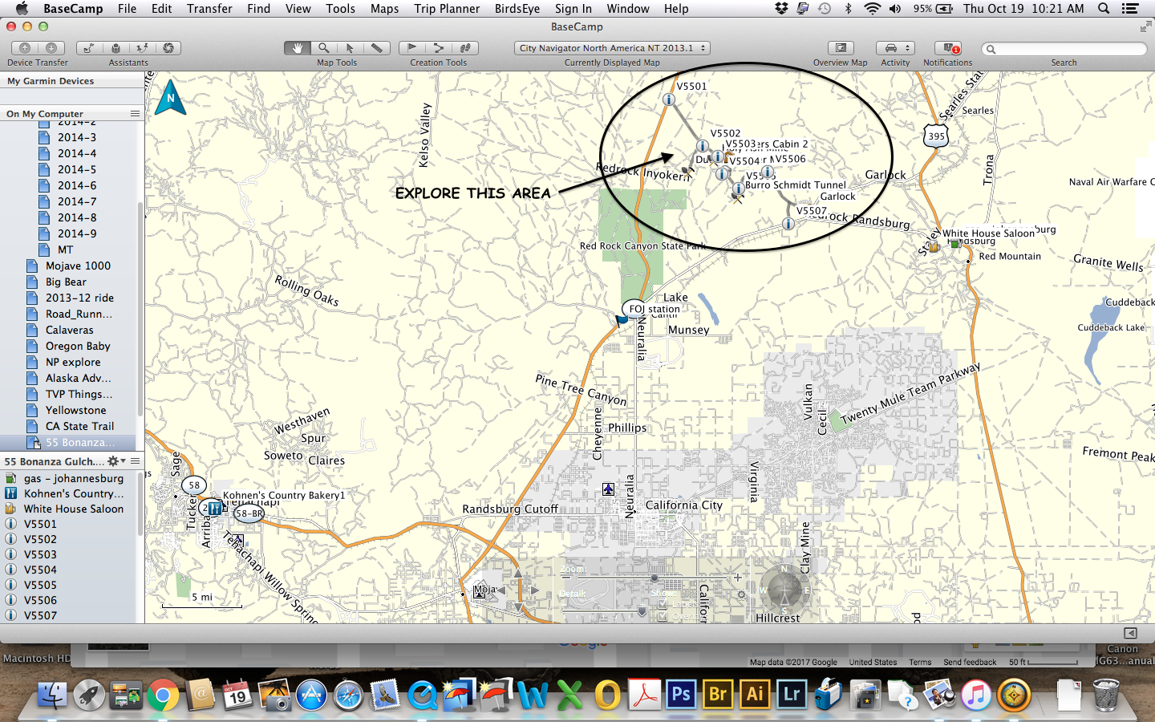This screenshot has height=722, width=1155.
Task: Open the Trip Planner menu
Action: tap(447, 9)
